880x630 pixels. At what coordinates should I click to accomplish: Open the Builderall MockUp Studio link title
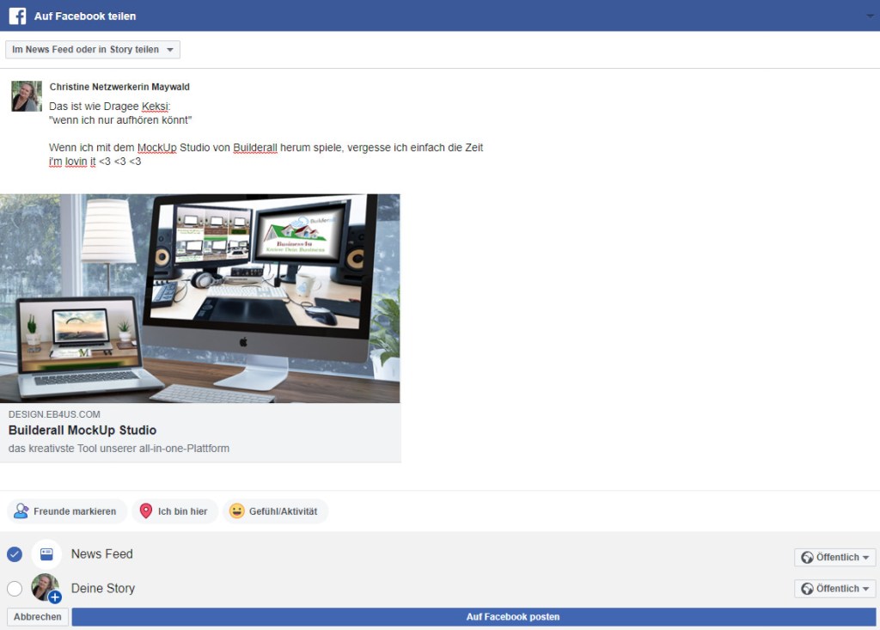pos(82,431)
